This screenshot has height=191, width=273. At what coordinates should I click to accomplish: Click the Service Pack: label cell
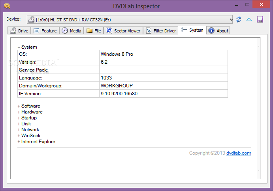click(58, 70)
